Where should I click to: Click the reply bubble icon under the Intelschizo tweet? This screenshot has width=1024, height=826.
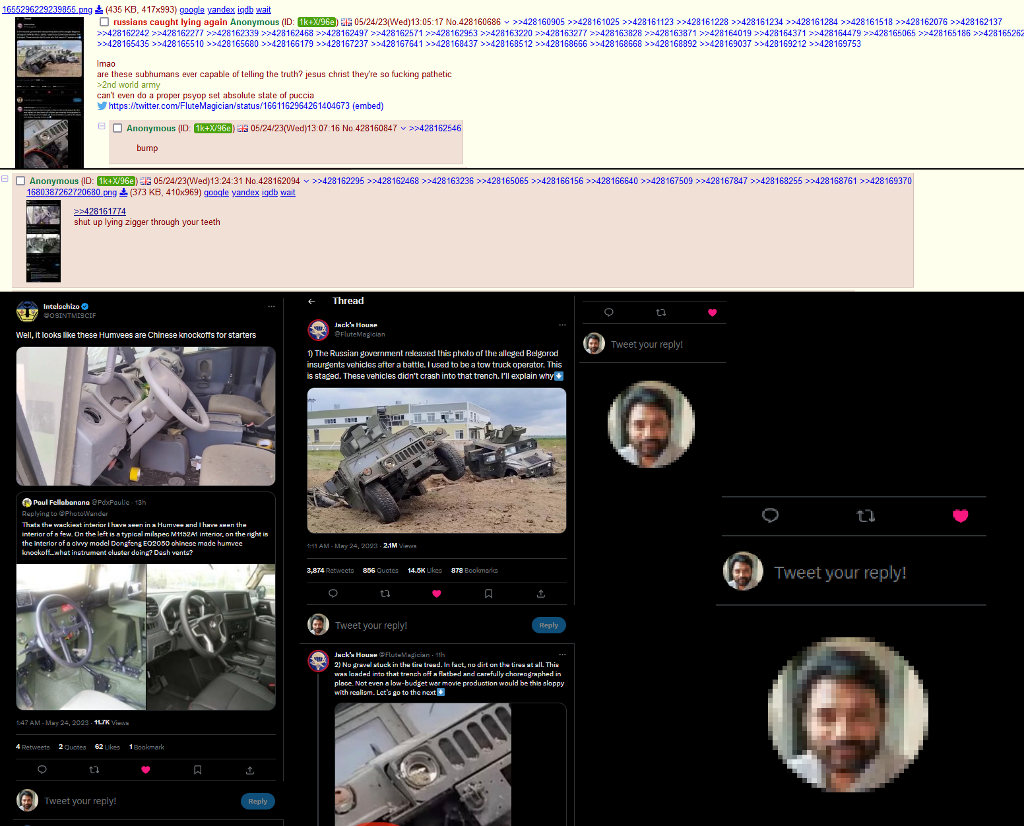[x=42, y=770]
